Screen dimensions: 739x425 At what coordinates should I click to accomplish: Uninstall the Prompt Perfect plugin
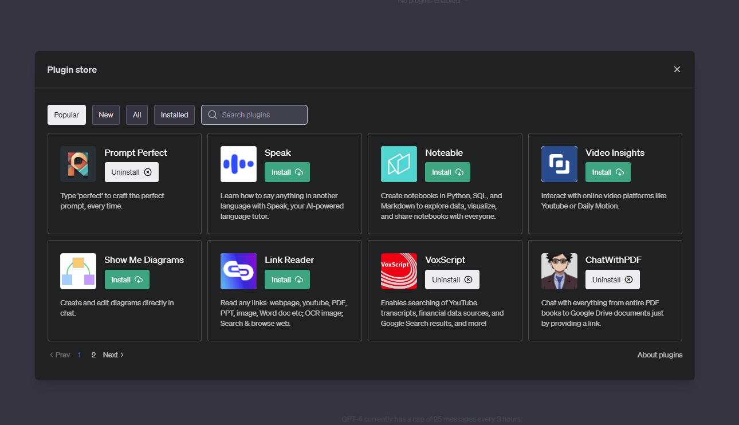tap(132, 172)
